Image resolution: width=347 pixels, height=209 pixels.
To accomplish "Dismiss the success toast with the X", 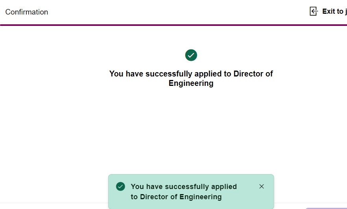I will tap(262, 186).
